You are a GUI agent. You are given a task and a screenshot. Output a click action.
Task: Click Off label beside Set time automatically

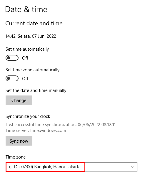[x=25, y=58]
